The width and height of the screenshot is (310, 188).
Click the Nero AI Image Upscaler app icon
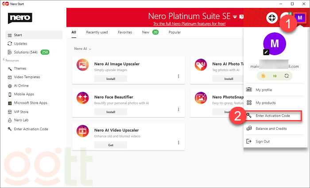point(82,66)
